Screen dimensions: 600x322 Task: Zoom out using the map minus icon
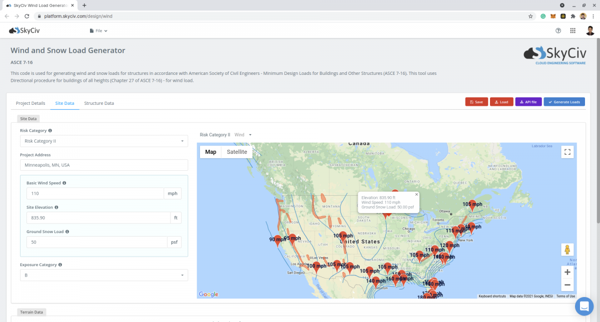point(567,285)
